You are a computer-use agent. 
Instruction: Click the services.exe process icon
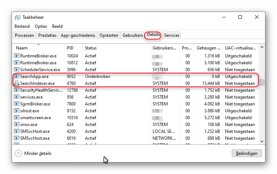pyautogui.click(x=17, y=97)
